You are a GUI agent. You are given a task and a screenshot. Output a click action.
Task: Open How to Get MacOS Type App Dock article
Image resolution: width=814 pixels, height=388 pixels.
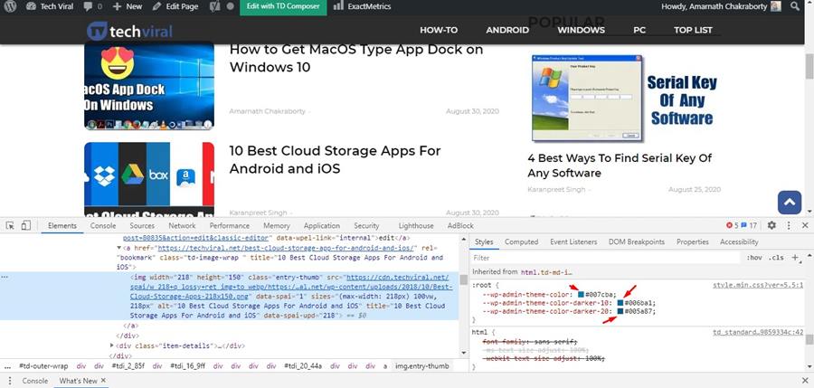point(356,58)
